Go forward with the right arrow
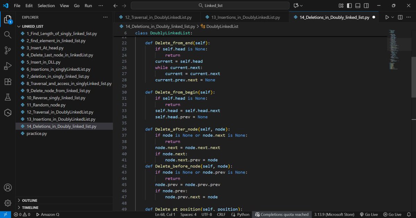The width and height of the screenshot is (416, 218). pos(124,6)
